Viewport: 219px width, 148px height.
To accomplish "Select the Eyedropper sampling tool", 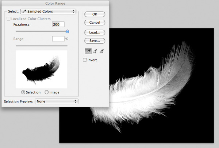I will click(88, 51).
